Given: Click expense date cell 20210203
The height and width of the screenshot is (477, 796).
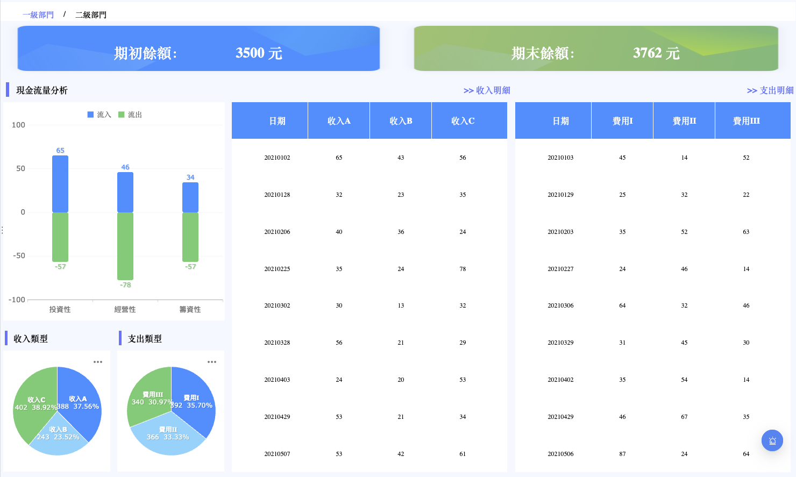Looking at the screenshot, I should point(560,232).
